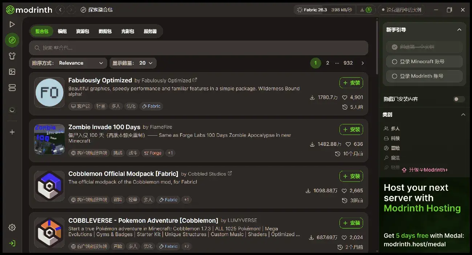Click the plus icon in the left sidebar
Viewport: 472px width, 255px height.
point(12,132)
